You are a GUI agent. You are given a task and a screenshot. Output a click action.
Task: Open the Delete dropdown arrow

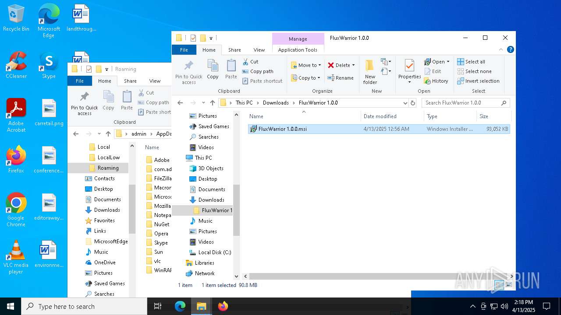(353, 65)
